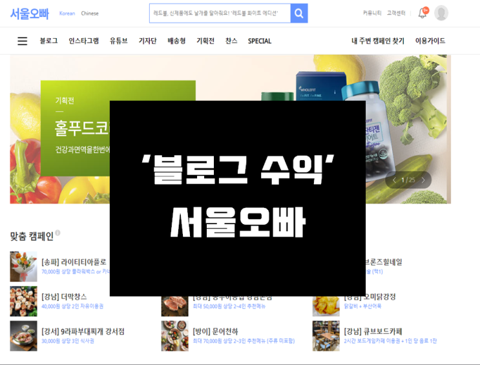The image size is (480, 365).
Task: Go to the 기획전 menu
Action: click(205, 41)
